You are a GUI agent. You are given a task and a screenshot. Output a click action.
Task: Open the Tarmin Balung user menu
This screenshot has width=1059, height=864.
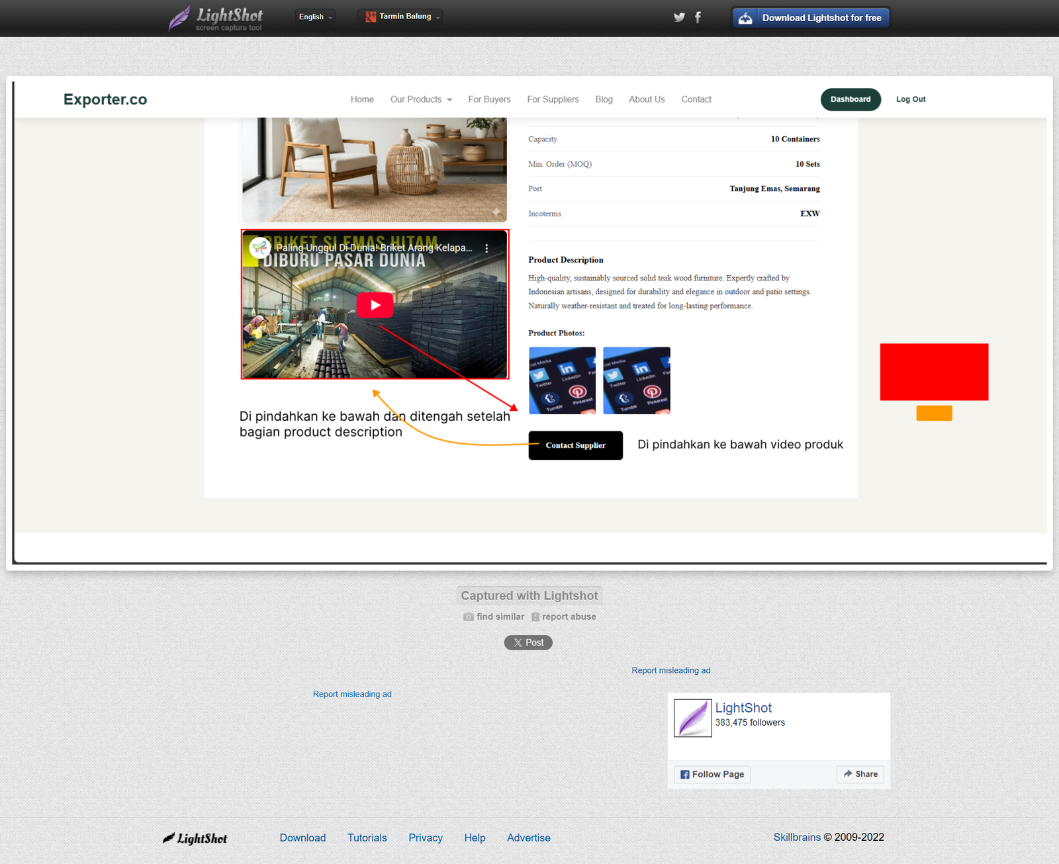[x=400, y=17]
